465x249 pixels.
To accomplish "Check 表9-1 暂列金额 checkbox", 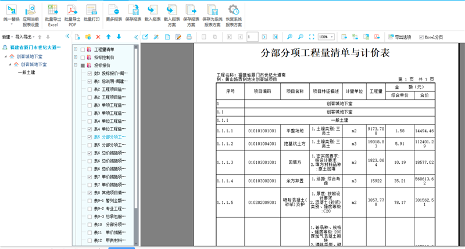I will [90, 201].
